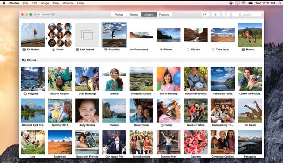Open the School project album thumbnail
The height and width of the screenshot is (163, 283).
141,142
